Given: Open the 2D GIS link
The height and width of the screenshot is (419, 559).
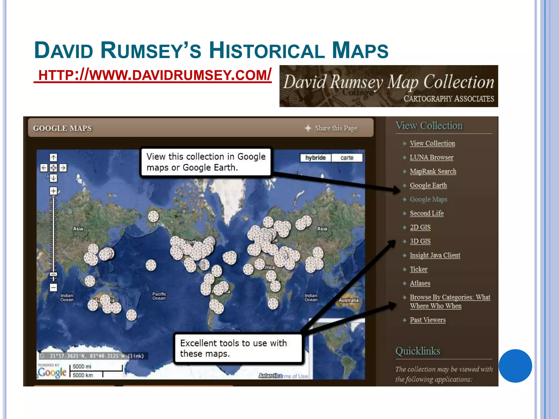Looking at the screenshot, I should tap(420, 227).
